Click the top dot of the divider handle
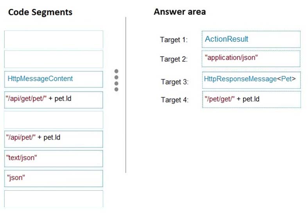308x215 pixels. click(116, 71)
